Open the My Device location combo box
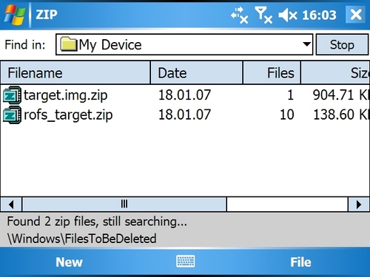The image size is (370, 277). pyautogui.click(x=184, y=44)
